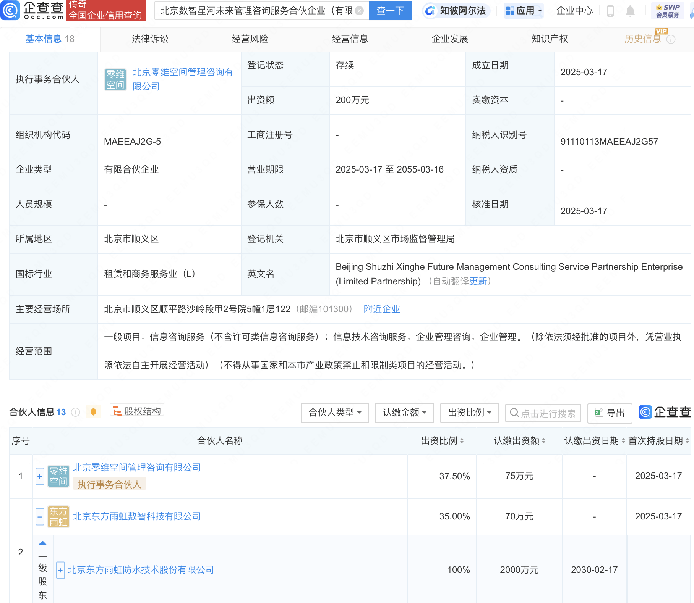Open 股权结构 equity structure view

point(137,411)
